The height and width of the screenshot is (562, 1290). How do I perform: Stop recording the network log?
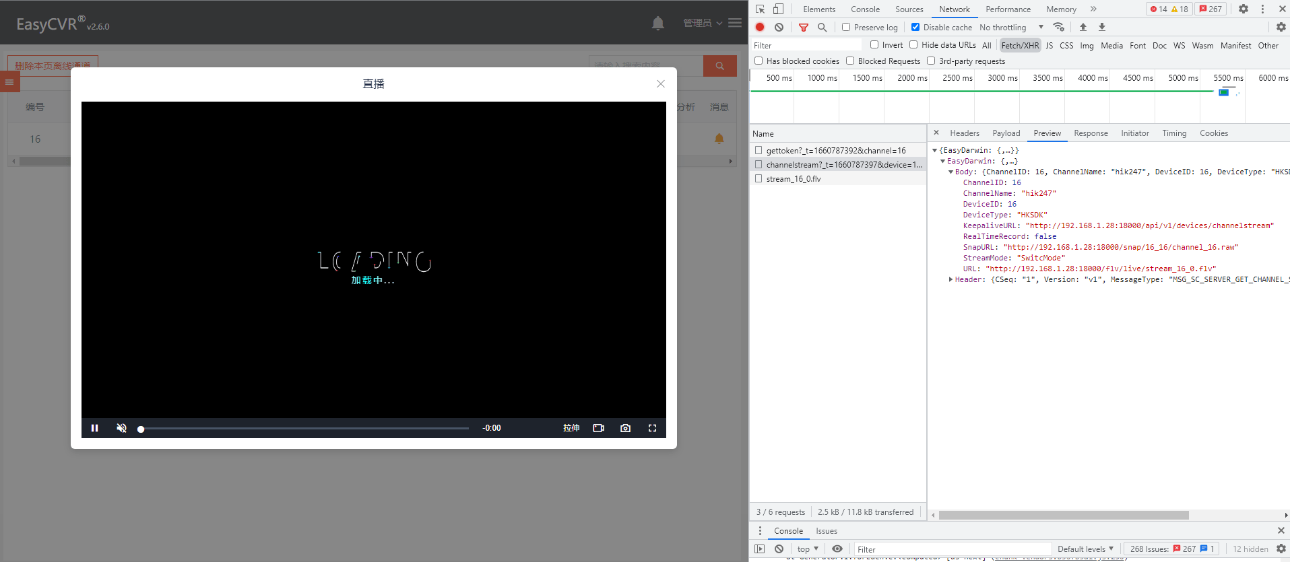tap(760, 27)
